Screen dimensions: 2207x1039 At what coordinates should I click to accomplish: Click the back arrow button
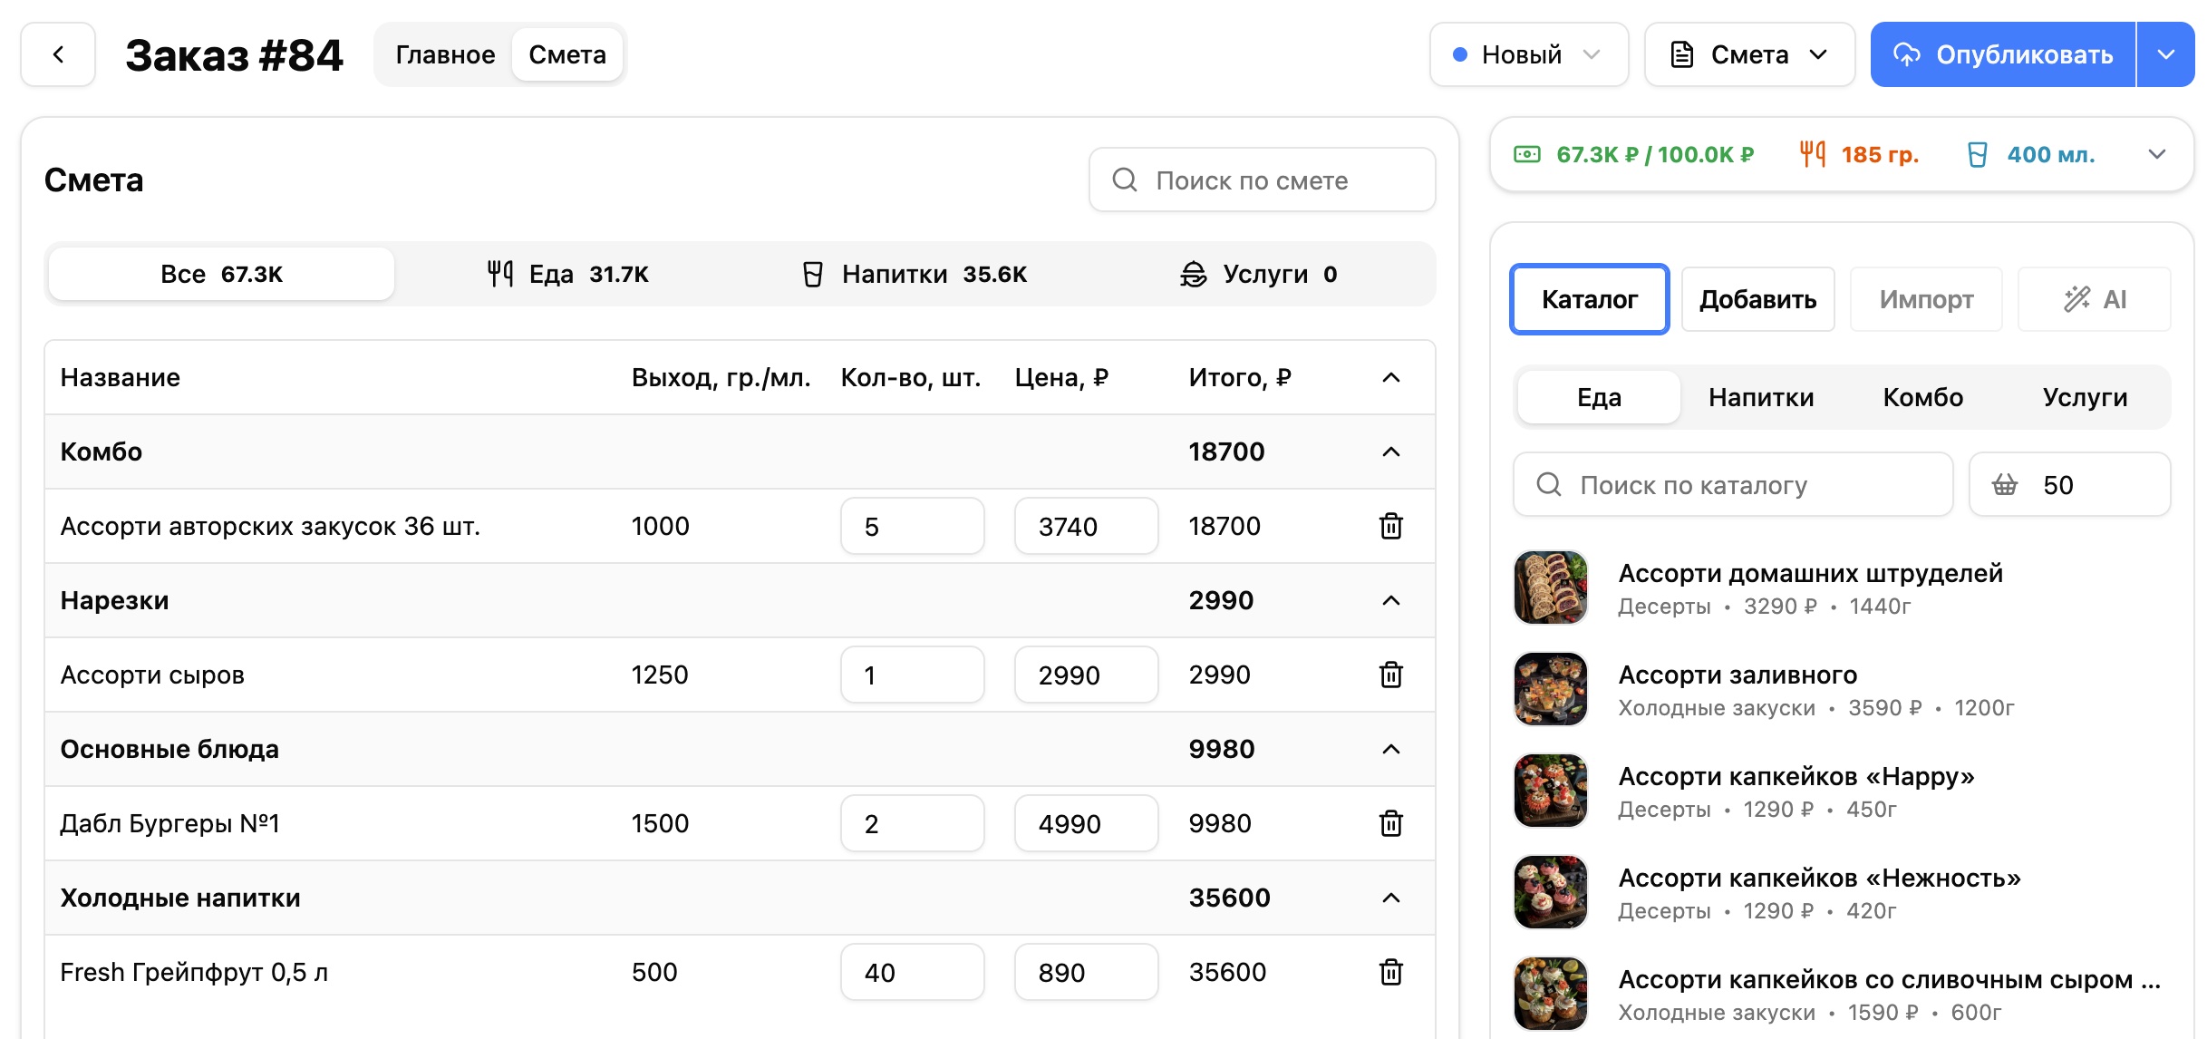click(x=58, y=54)
